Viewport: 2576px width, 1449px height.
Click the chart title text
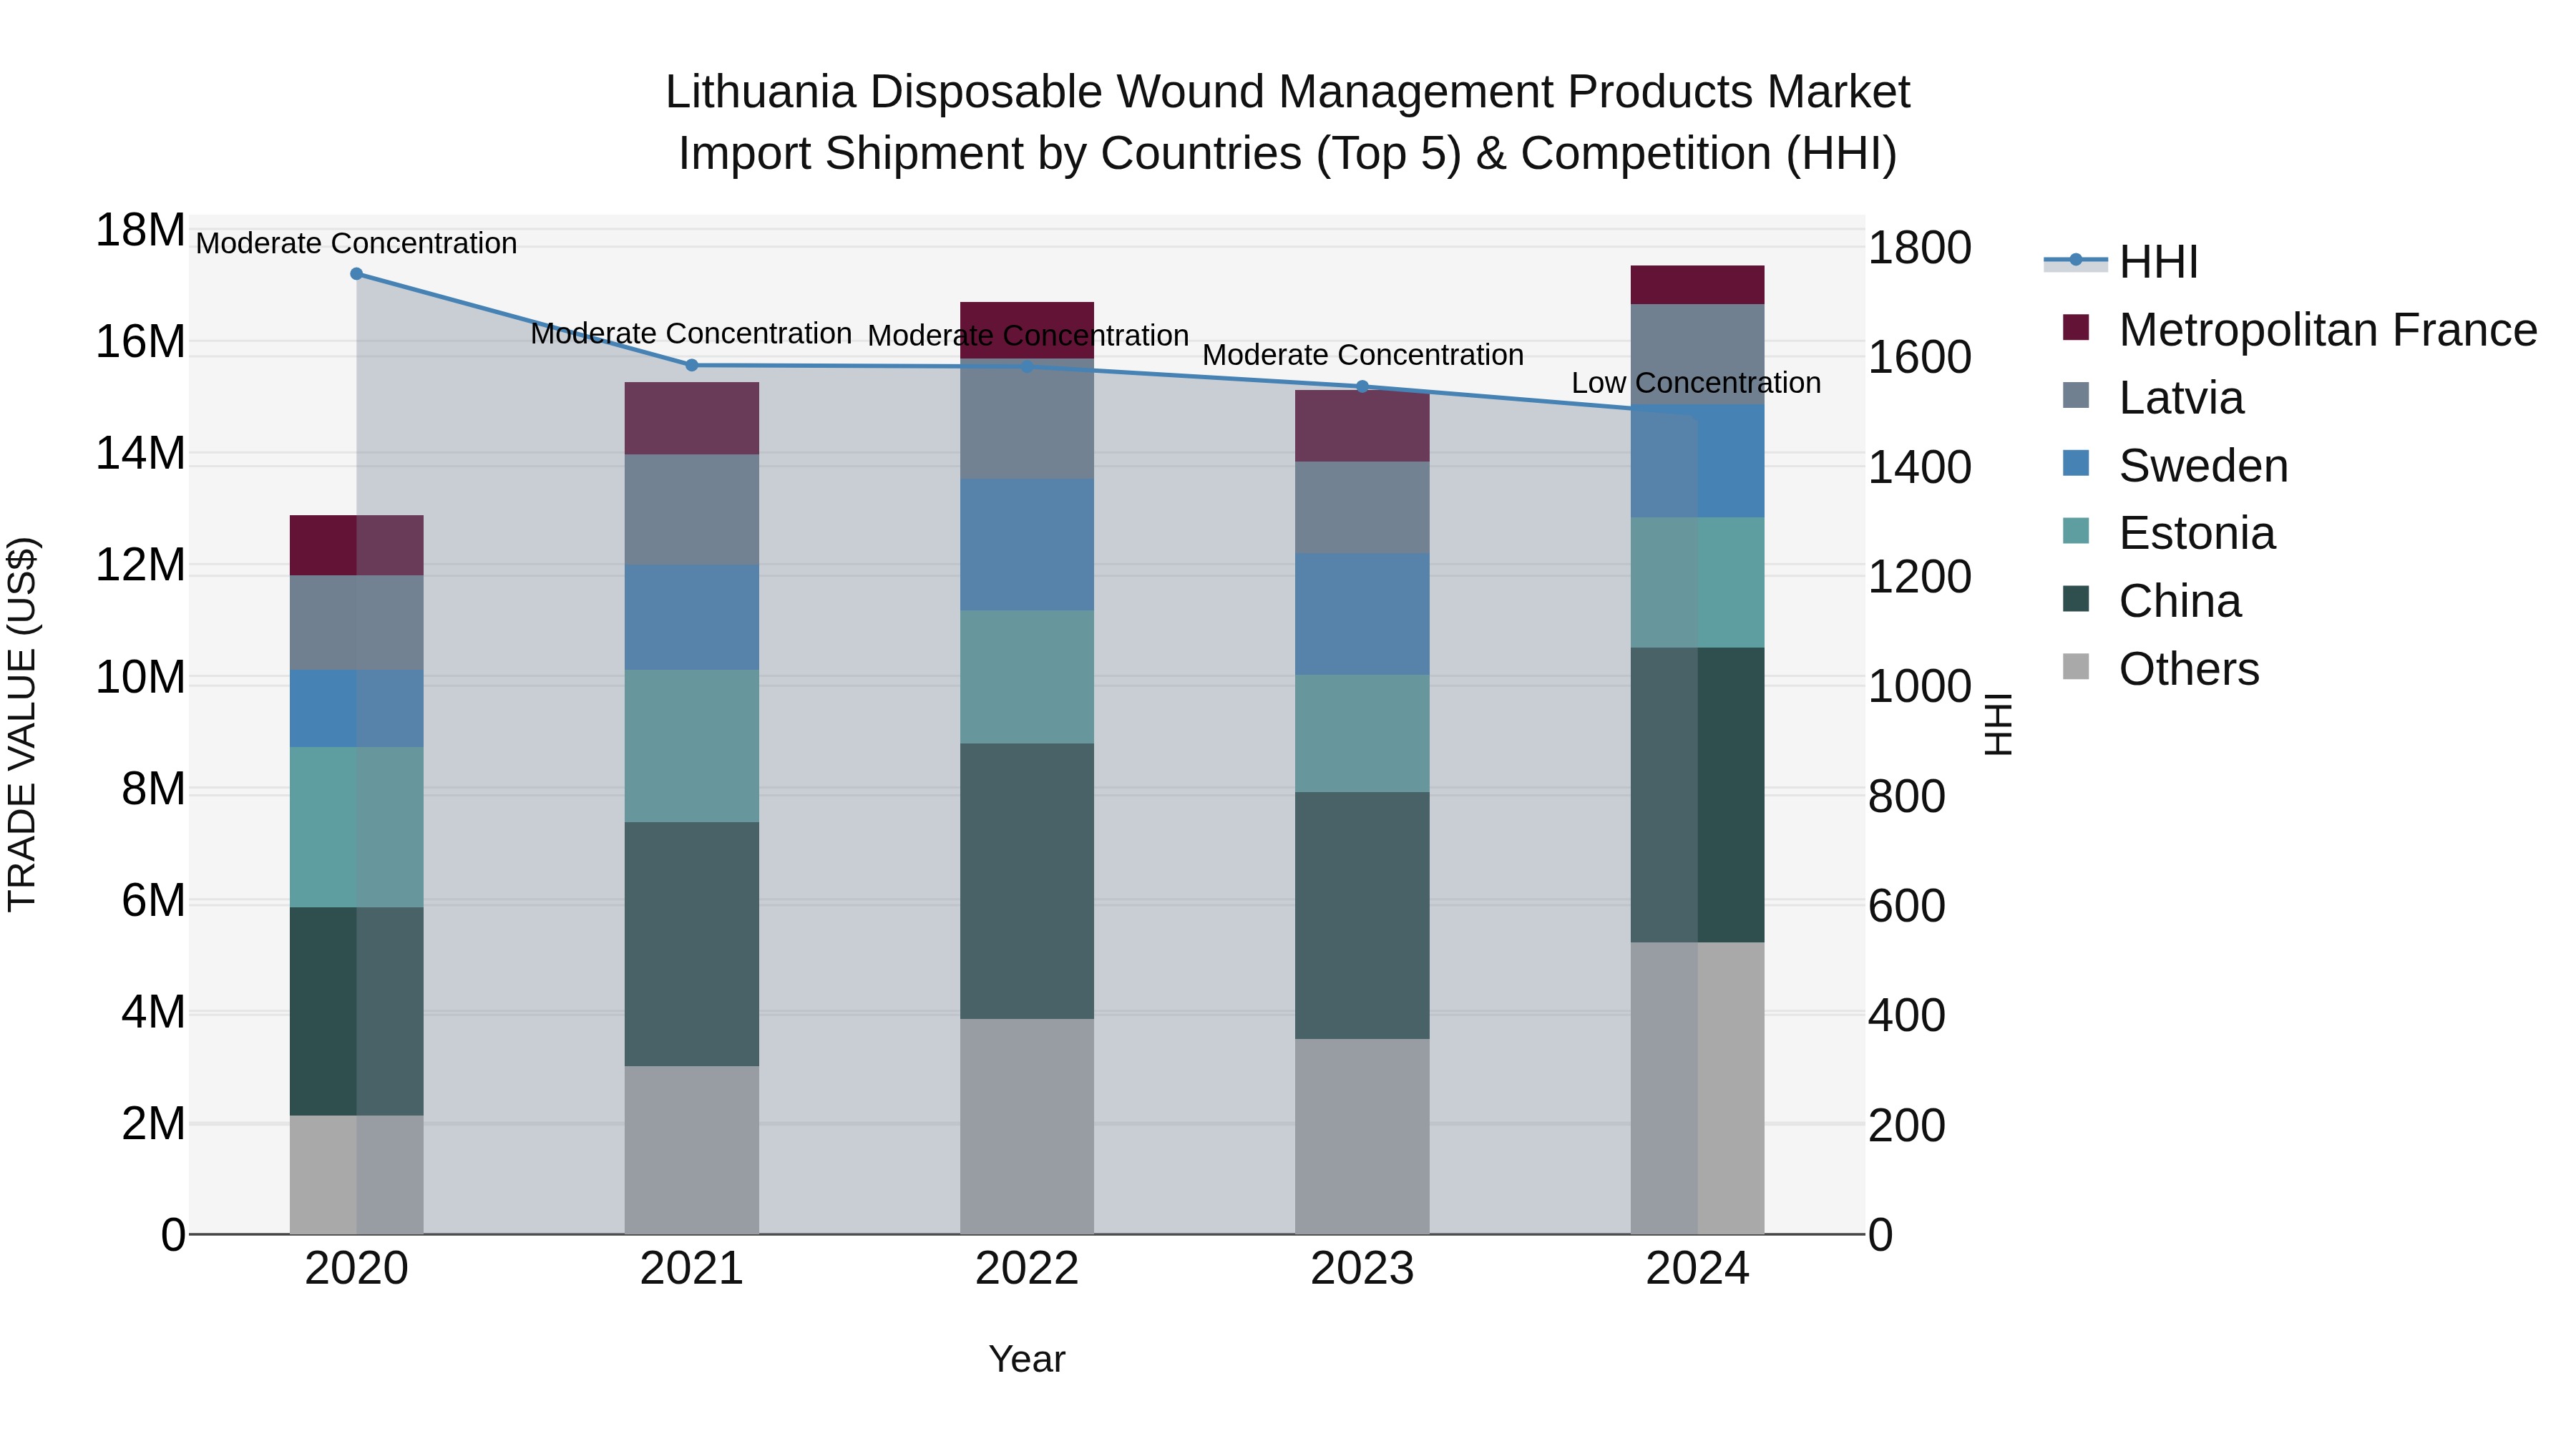click(1288, 123)
